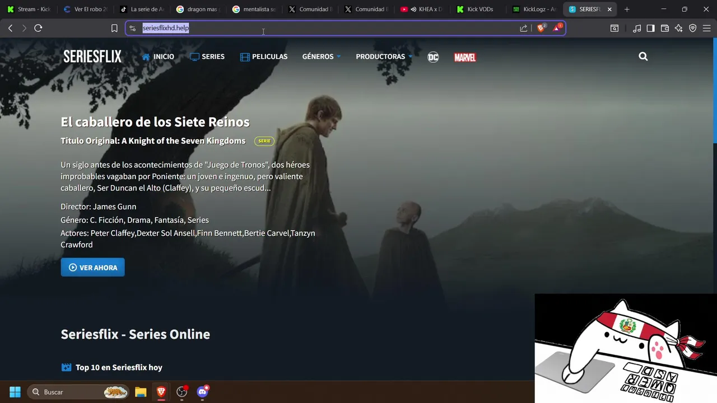
Task: Open the site search magnifier icon
Action: [643, 56]
